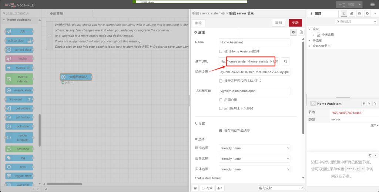379x192 pixels.
Task: Open the 设备选择 dropdown
Action: [254, 159]
